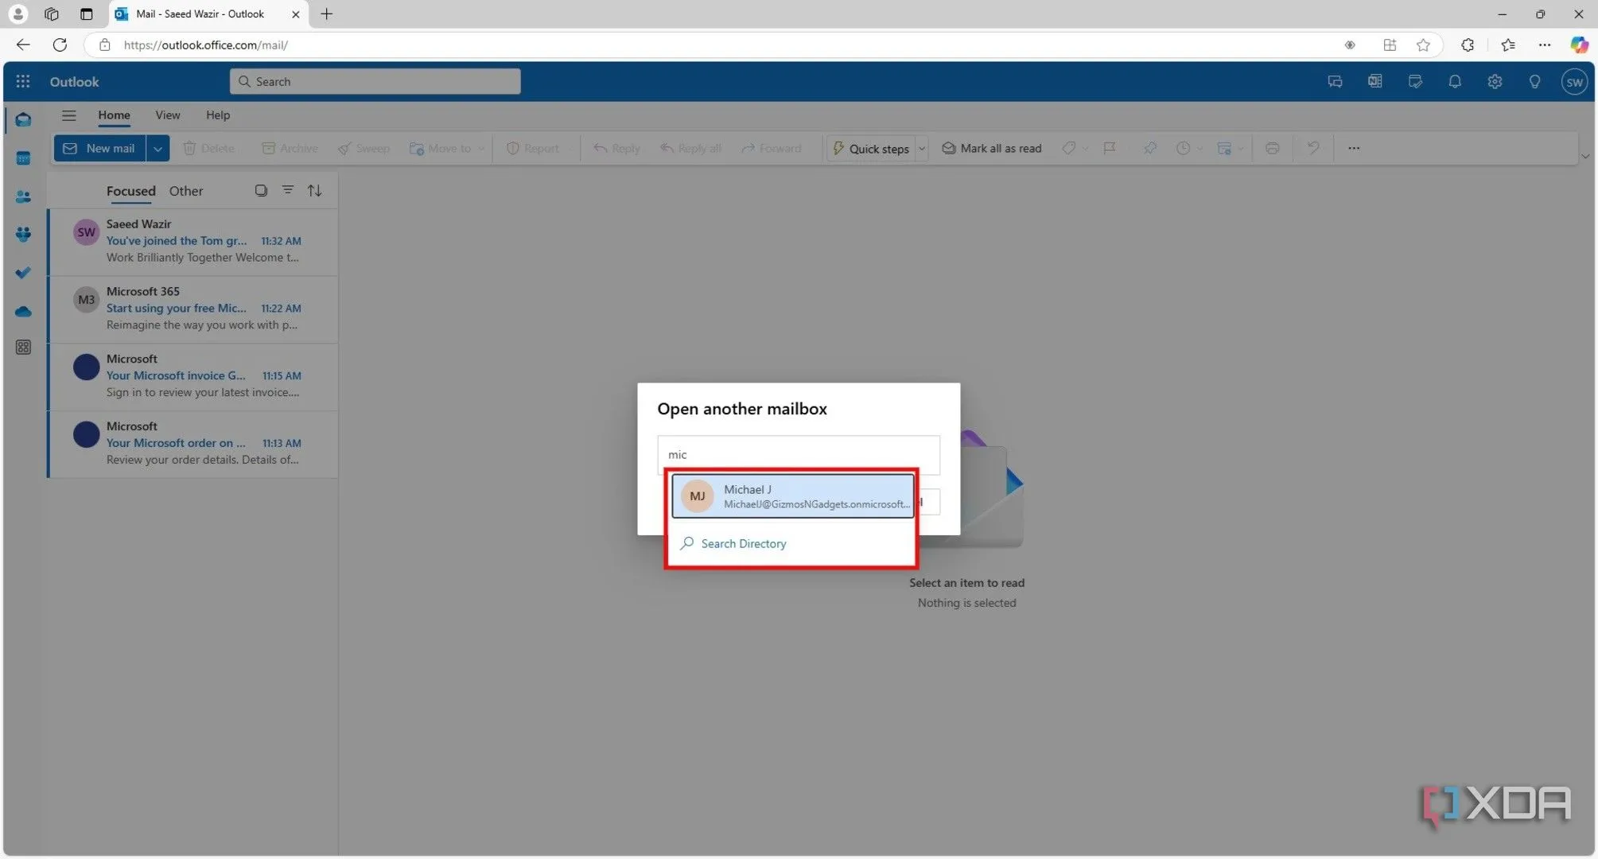Open the Outlook app launcher grid
Screen dimensions: 1598x859
tap(23, 81)
